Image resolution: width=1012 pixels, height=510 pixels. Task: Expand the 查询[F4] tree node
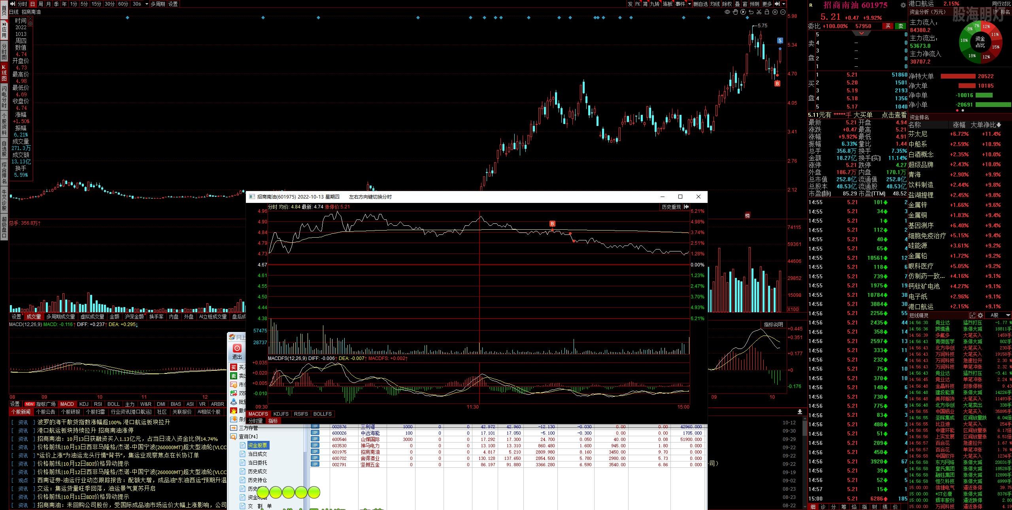click(248, 437)
